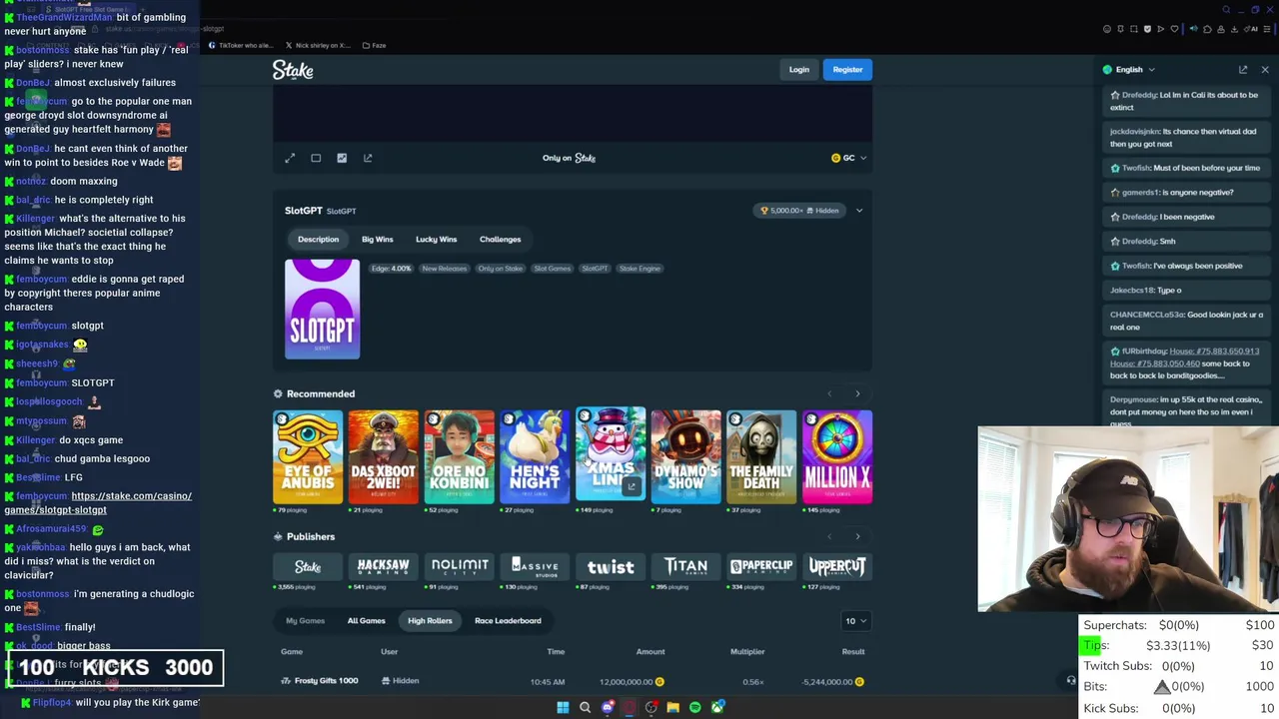Select the Uppercut publisher tile
The width and height of the screenshot is (1279, 719).
[837, 567]
